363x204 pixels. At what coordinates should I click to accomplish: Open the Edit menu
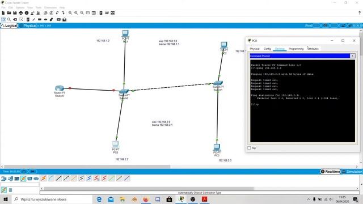point(11,7)
